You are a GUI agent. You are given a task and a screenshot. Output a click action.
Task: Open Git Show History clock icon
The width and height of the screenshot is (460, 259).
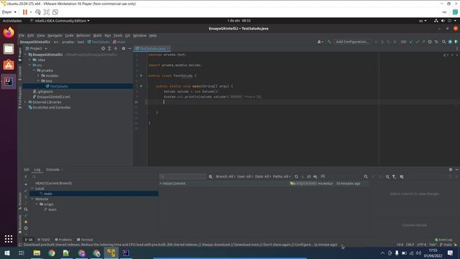[x=430, y=42]
